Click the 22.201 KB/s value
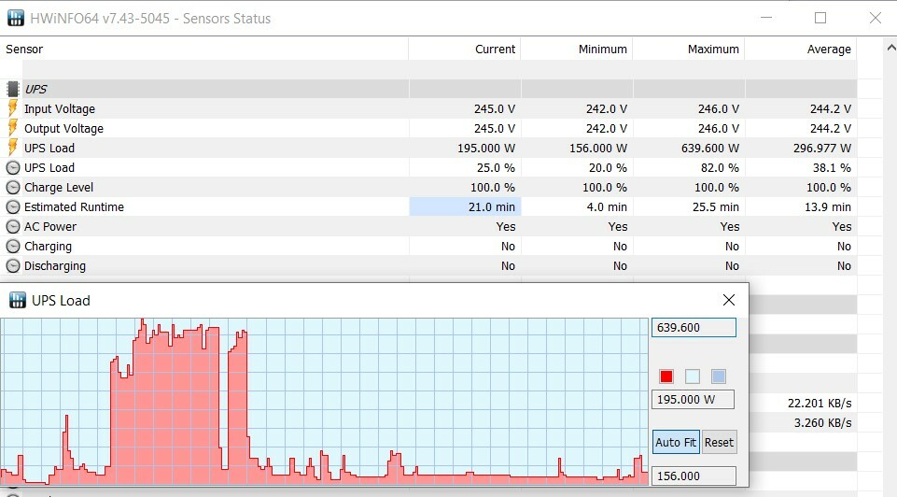Image resolution: width=897 pixels, height=497 pixels. (x=820, y=403)
